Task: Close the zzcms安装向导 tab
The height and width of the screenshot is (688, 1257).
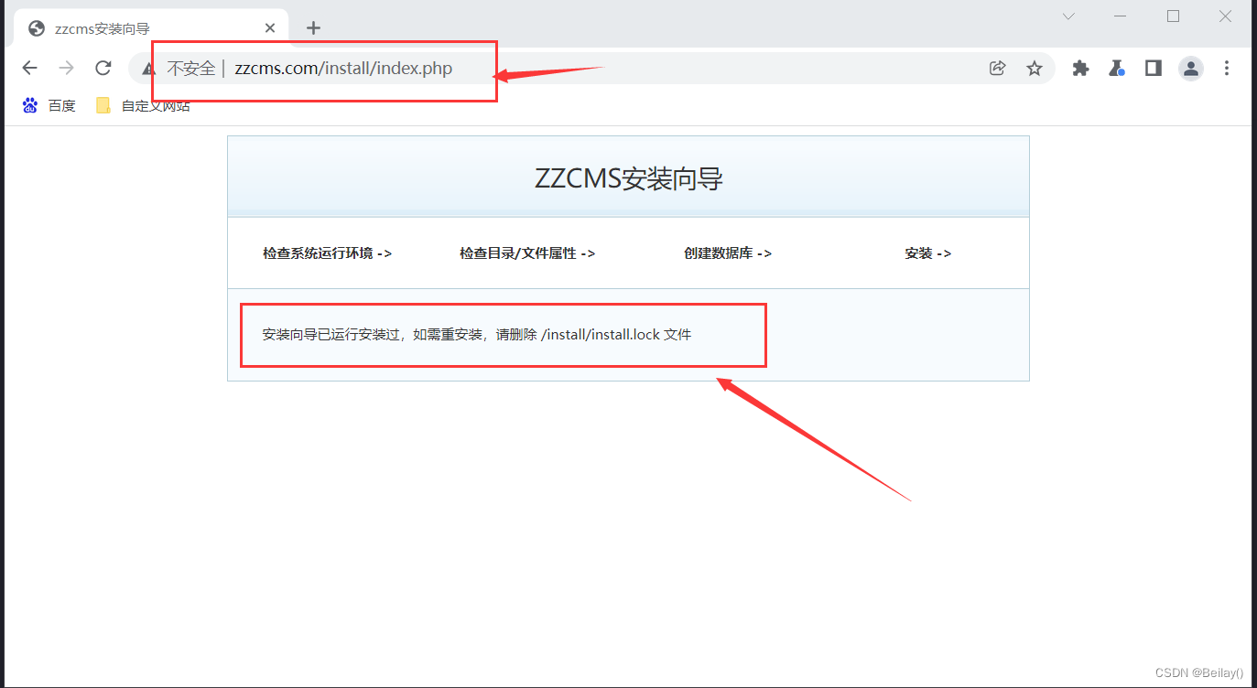Action: [x=270, y=28]
